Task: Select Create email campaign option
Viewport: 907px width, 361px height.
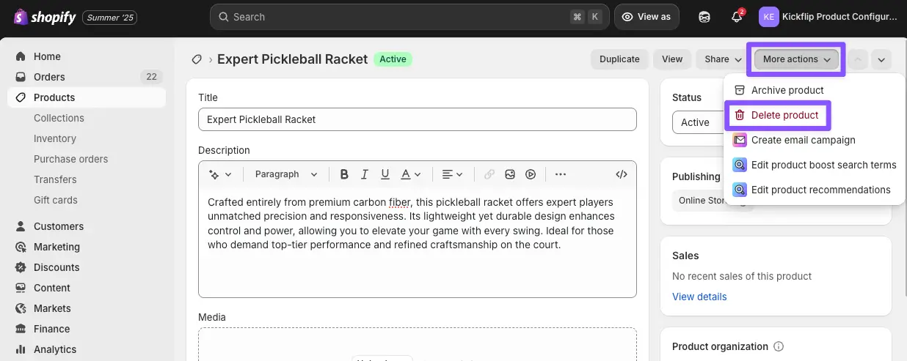Action: point(803,140)
